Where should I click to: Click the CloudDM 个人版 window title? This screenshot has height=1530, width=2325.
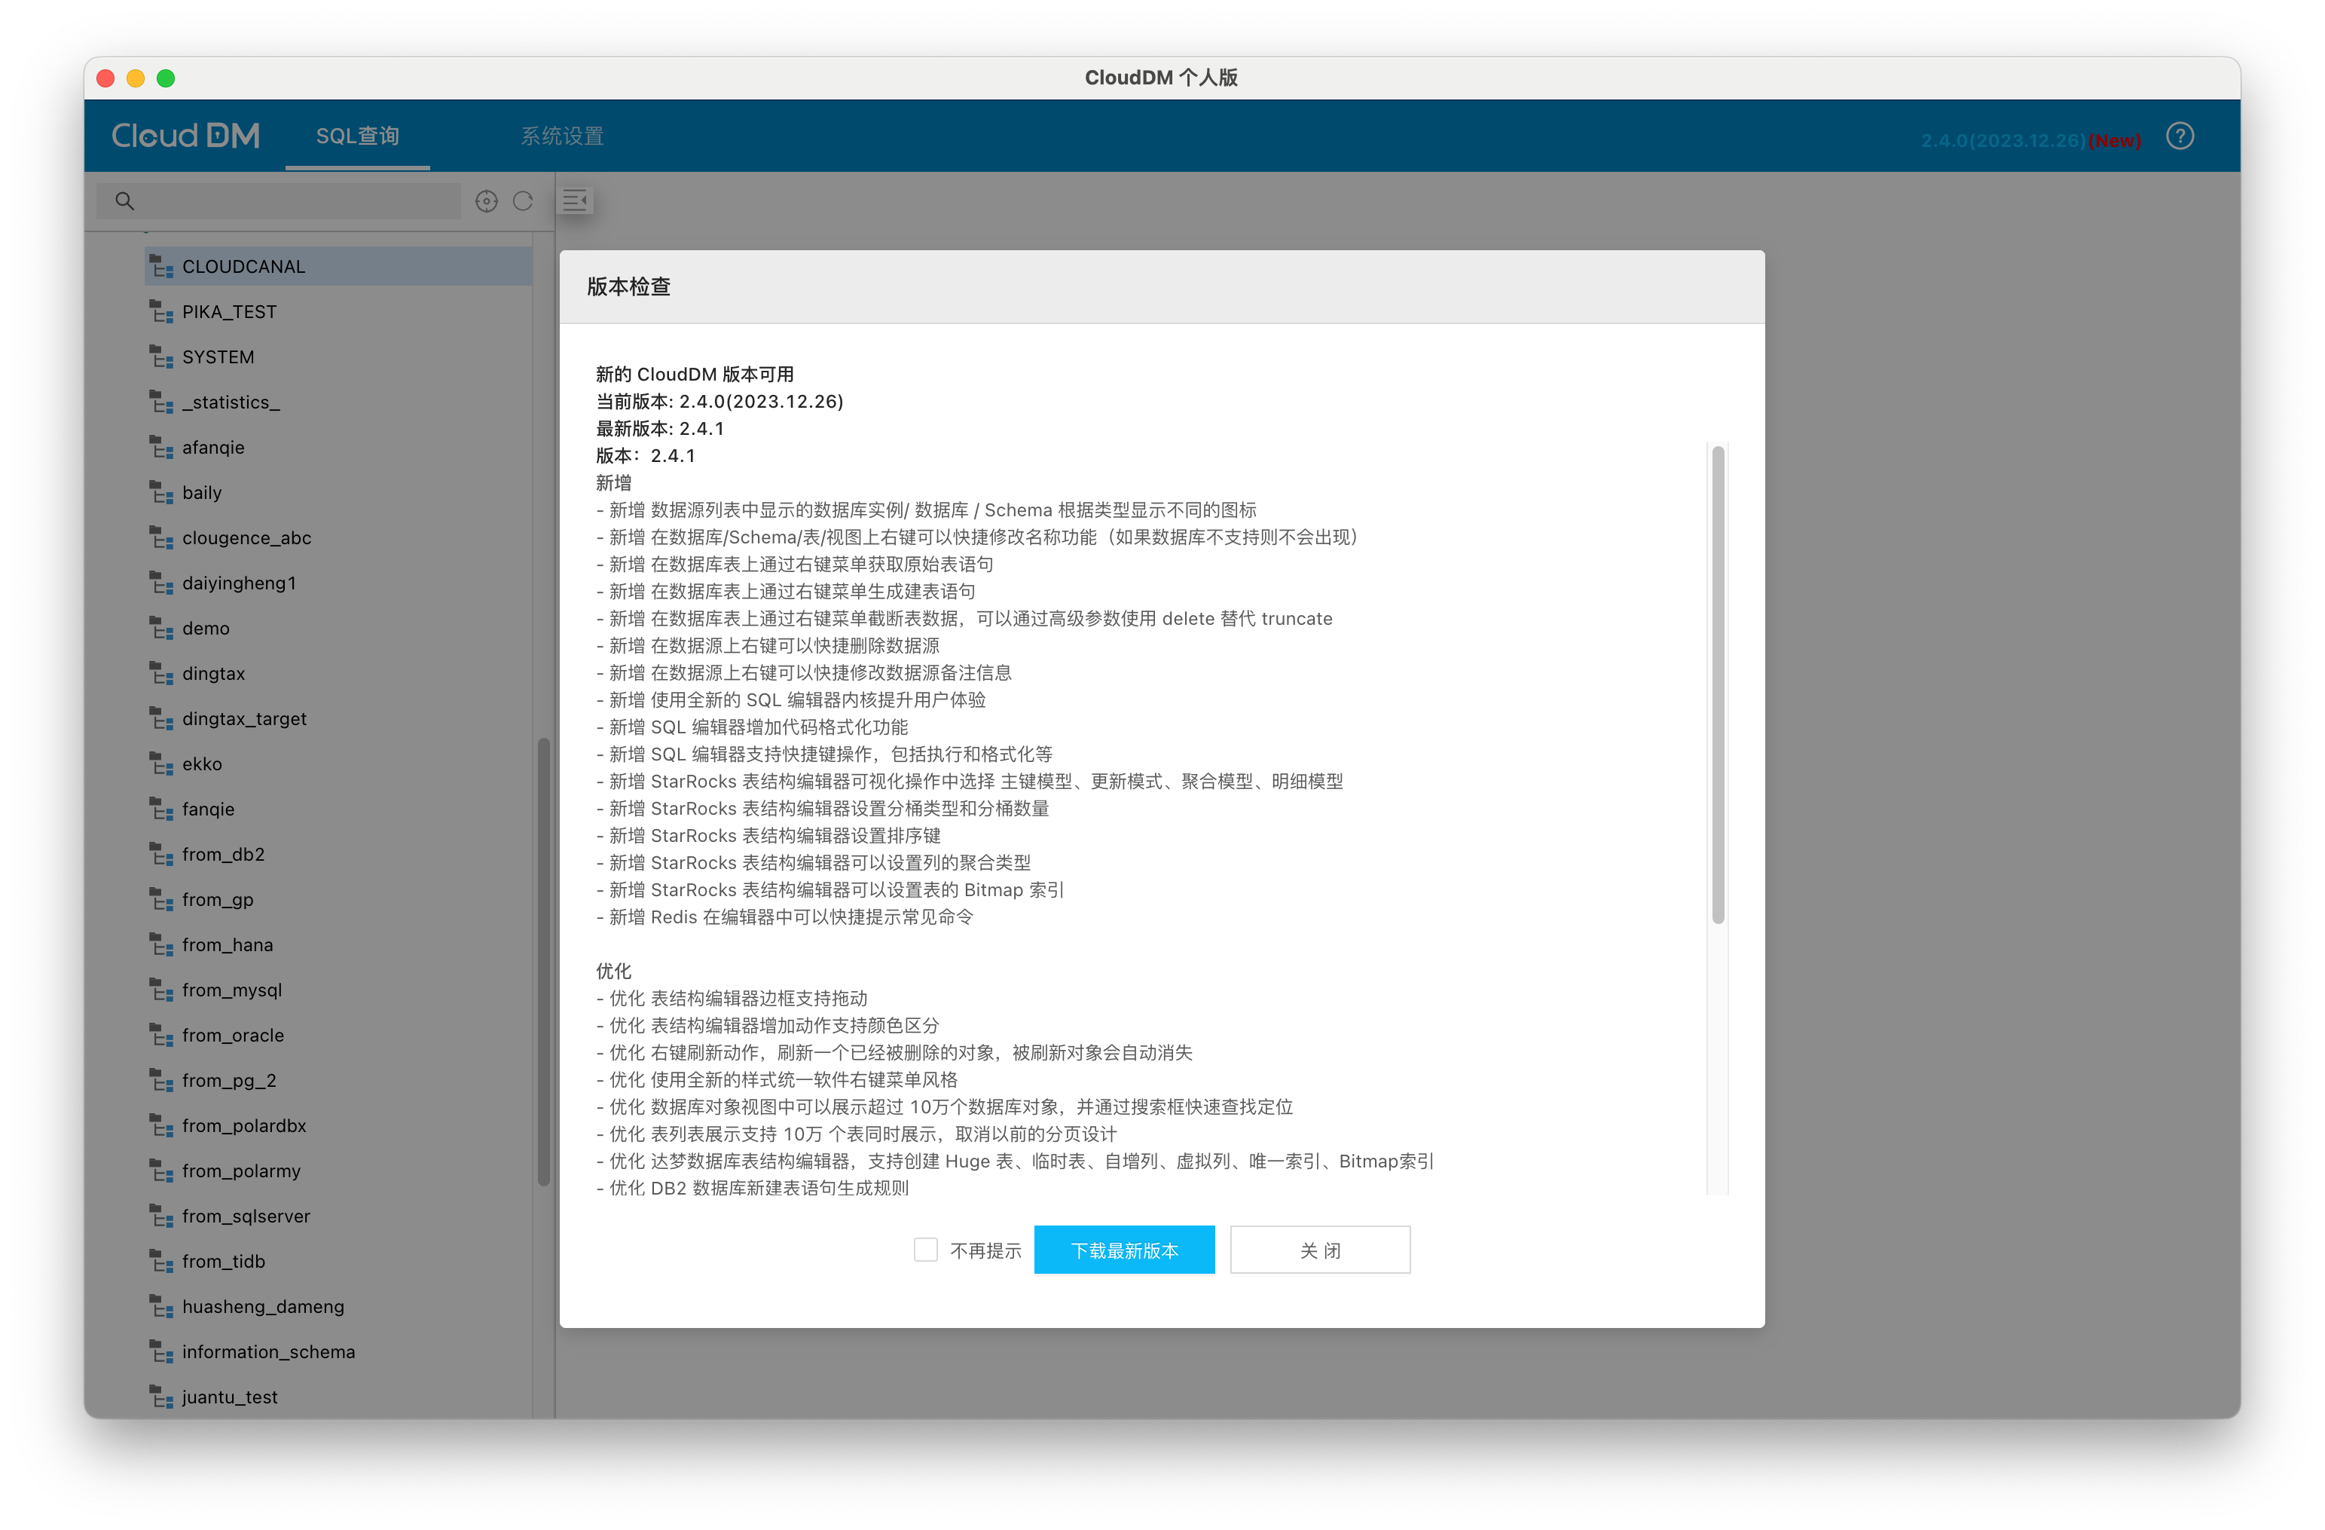pos(1162,77)
